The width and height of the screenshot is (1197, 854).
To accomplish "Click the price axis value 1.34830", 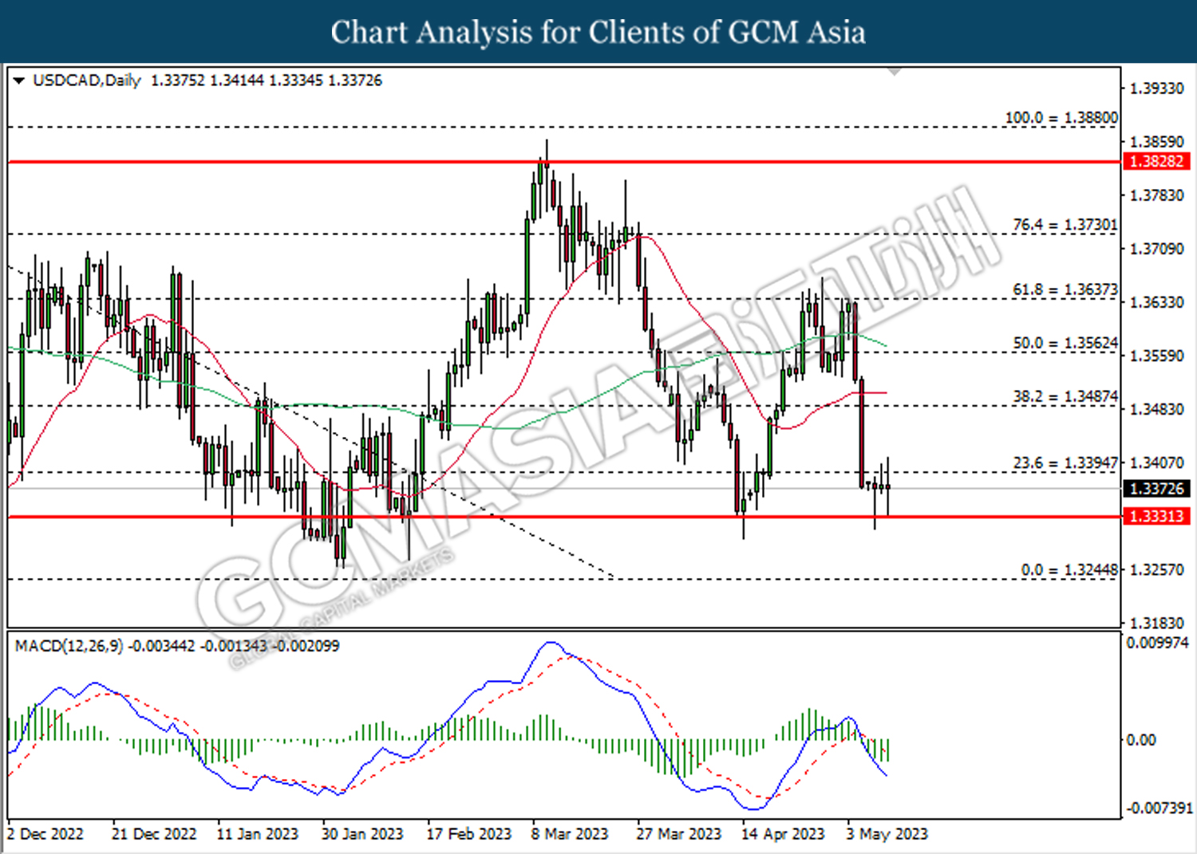I will [x=1157, y=409].
